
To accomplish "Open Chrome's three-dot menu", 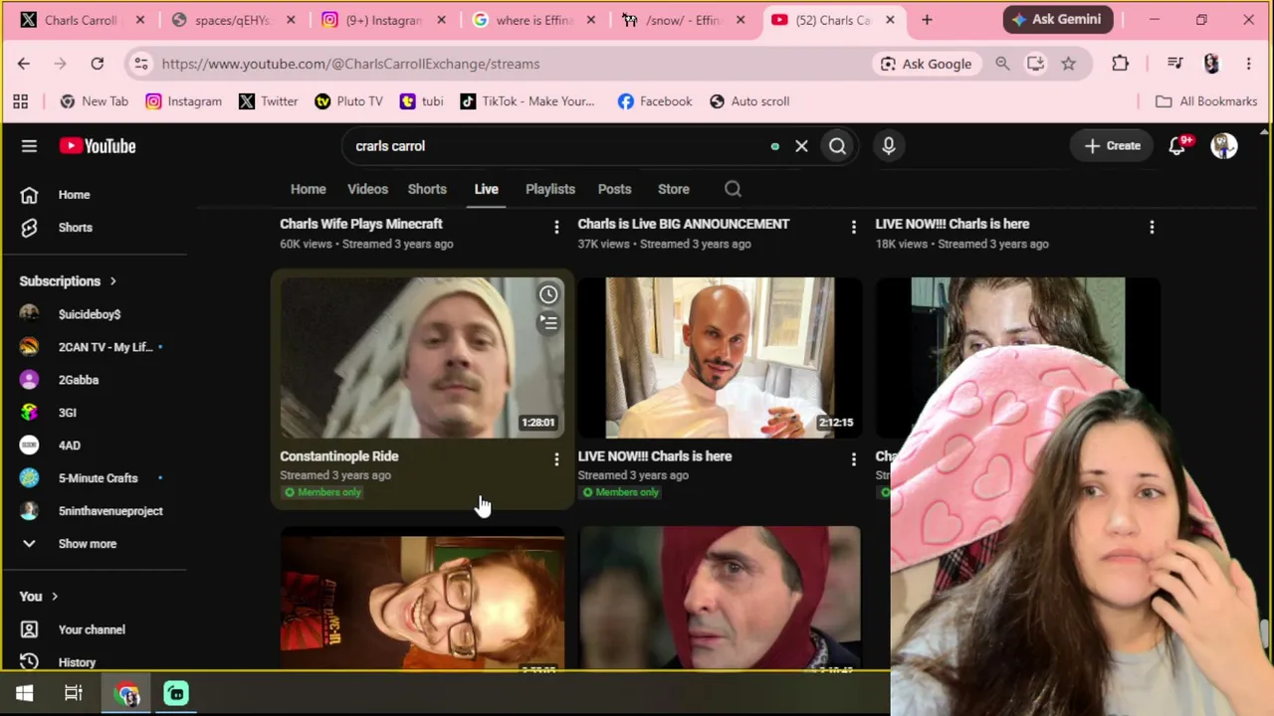I will (x=1249, y=64).
